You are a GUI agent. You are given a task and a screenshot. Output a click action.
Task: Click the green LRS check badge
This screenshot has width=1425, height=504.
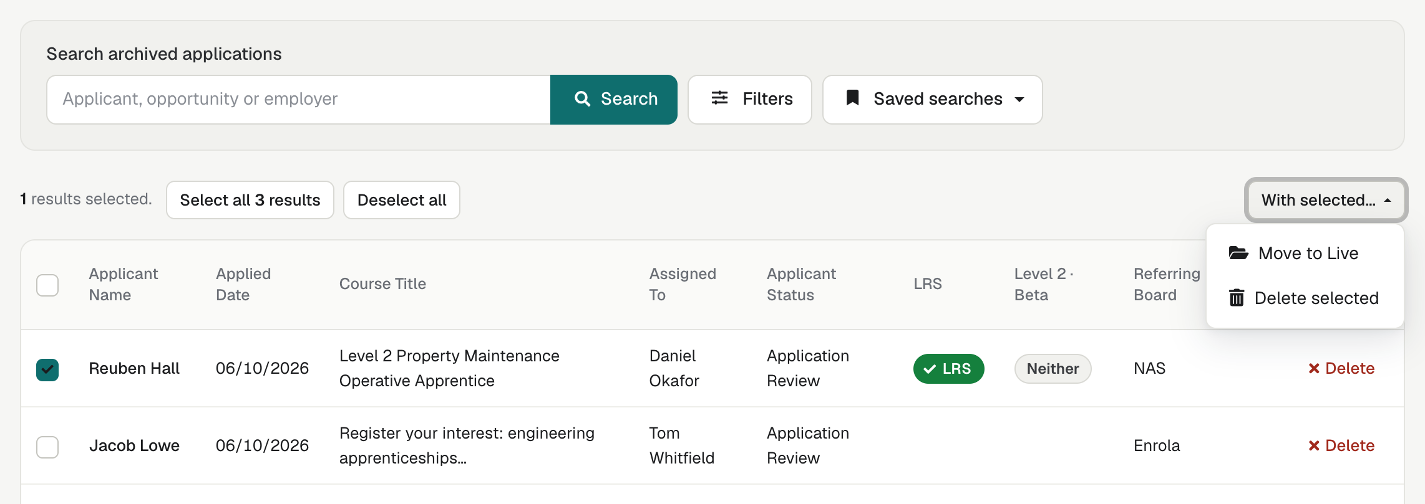948,369
